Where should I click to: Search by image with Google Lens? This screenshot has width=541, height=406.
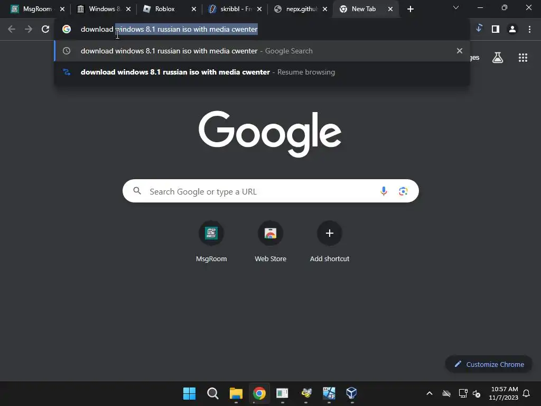point(403,191)
